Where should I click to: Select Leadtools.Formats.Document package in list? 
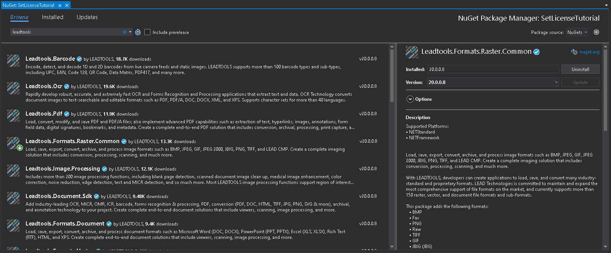click(65, 224)
